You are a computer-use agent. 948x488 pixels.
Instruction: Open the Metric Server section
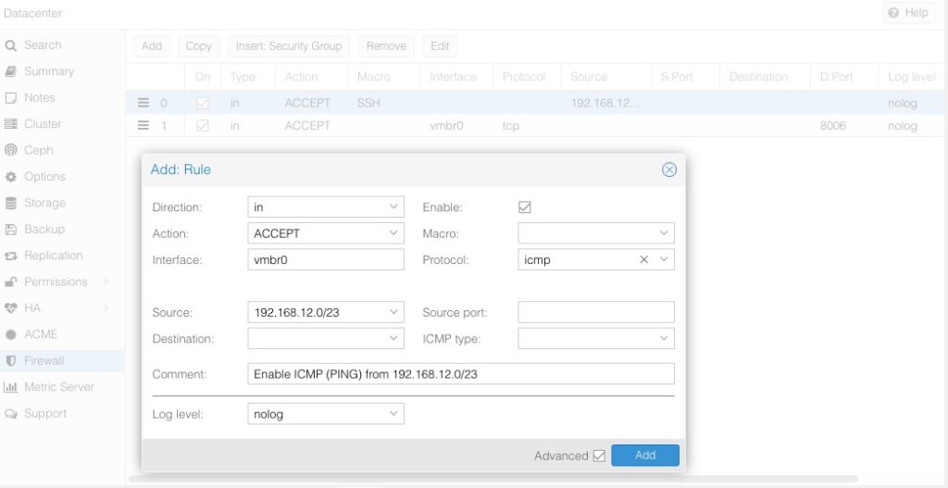coord(62,387)
